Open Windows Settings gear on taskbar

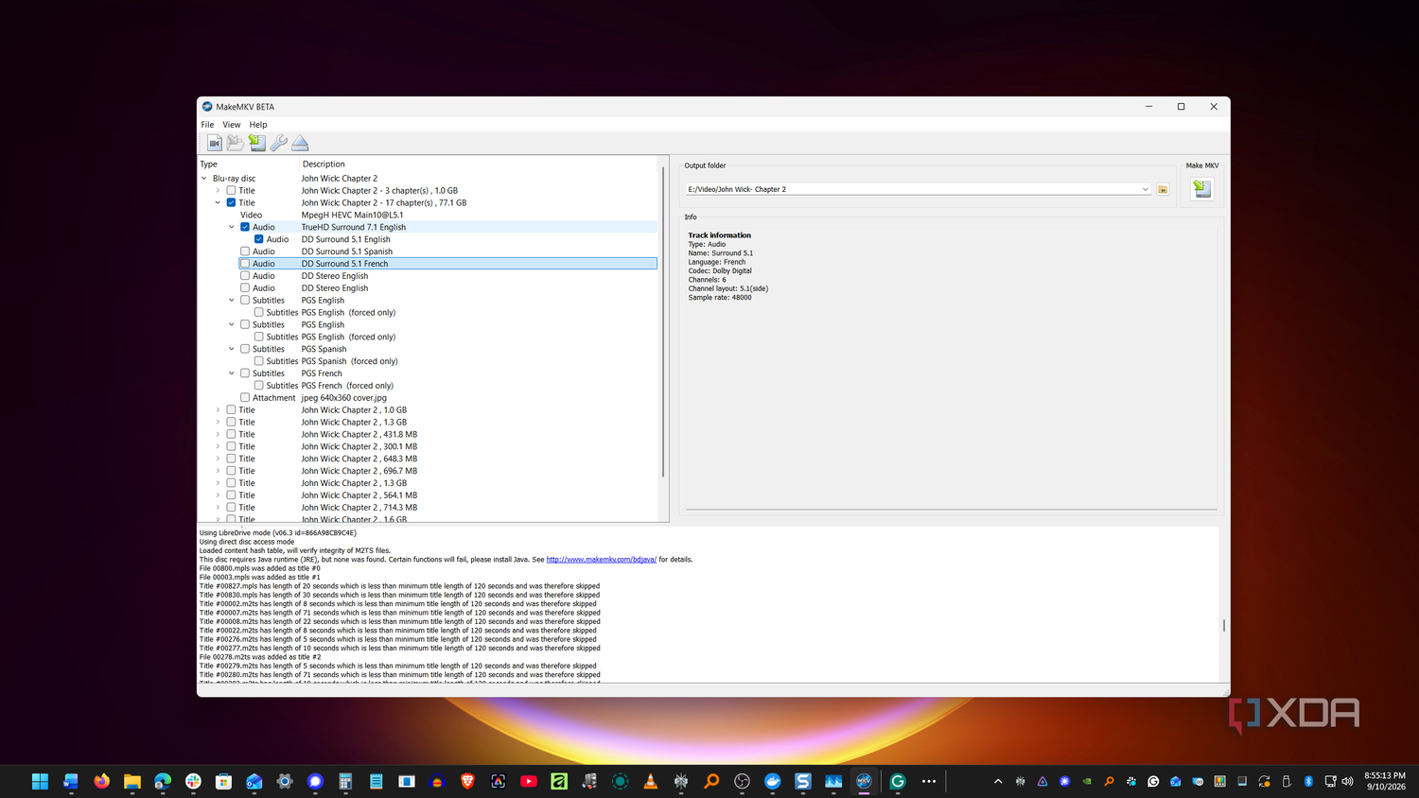[285, 781]
